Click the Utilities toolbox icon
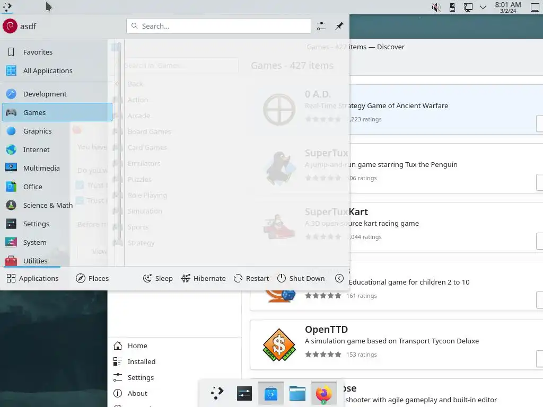Viewport: 543px width, 407px height. click(x=11, y=261)
